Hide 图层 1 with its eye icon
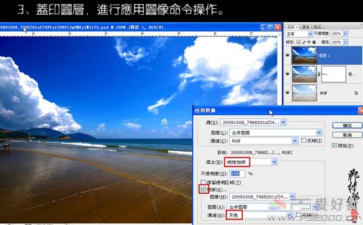The height and width of the screenshot is (225, 363). click(288, 55)
